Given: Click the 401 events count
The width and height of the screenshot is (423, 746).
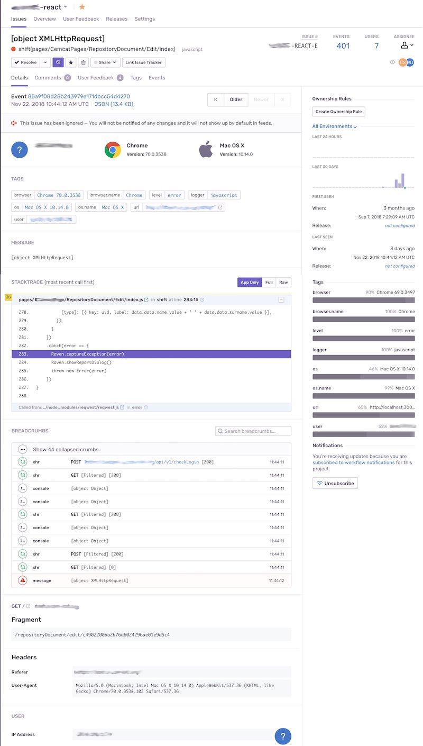Looking at the screenshot, I should click(x=343, y=46).
